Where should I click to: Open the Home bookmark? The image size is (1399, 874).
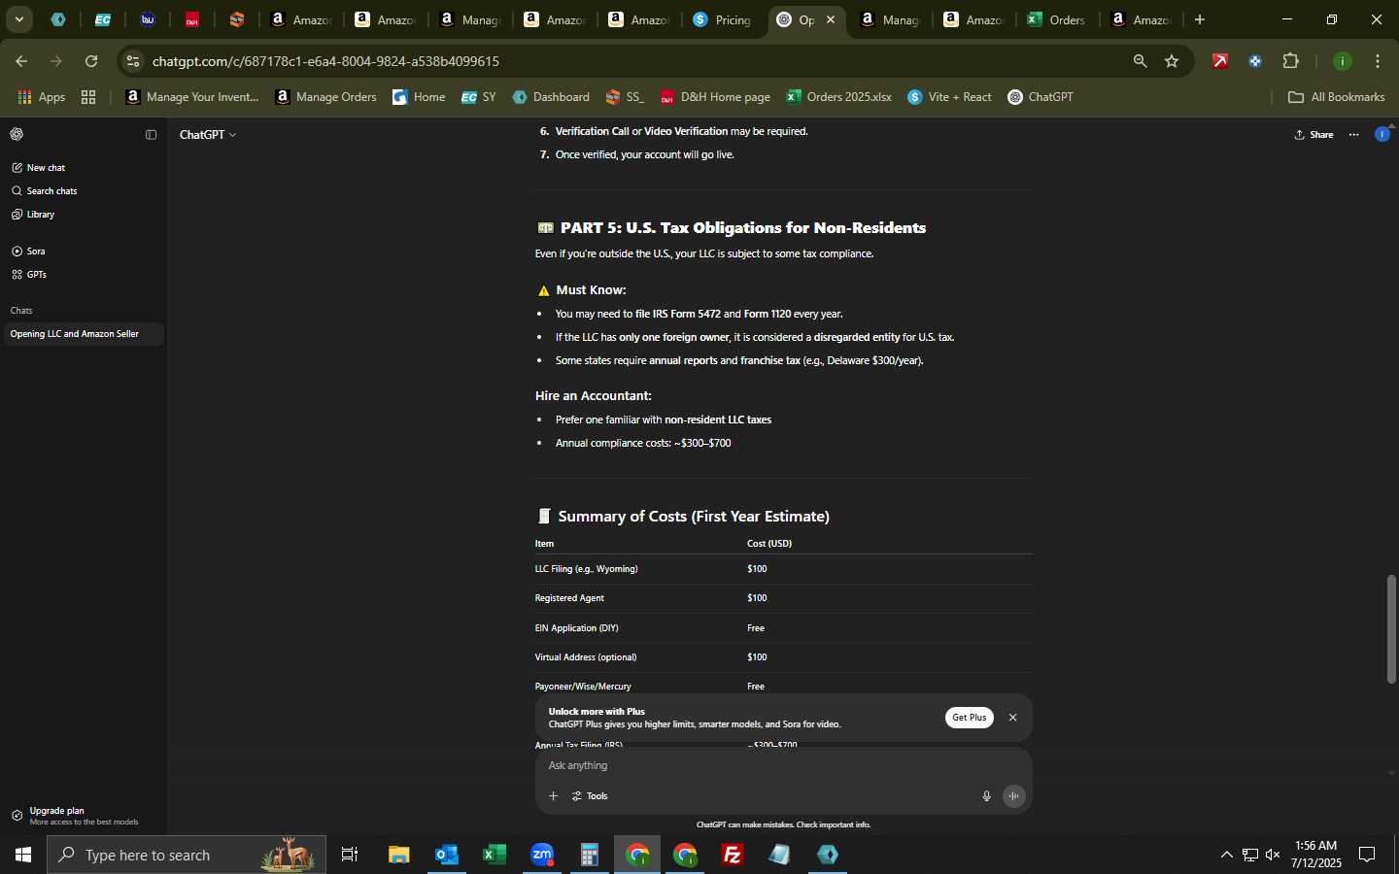point(419,97)
